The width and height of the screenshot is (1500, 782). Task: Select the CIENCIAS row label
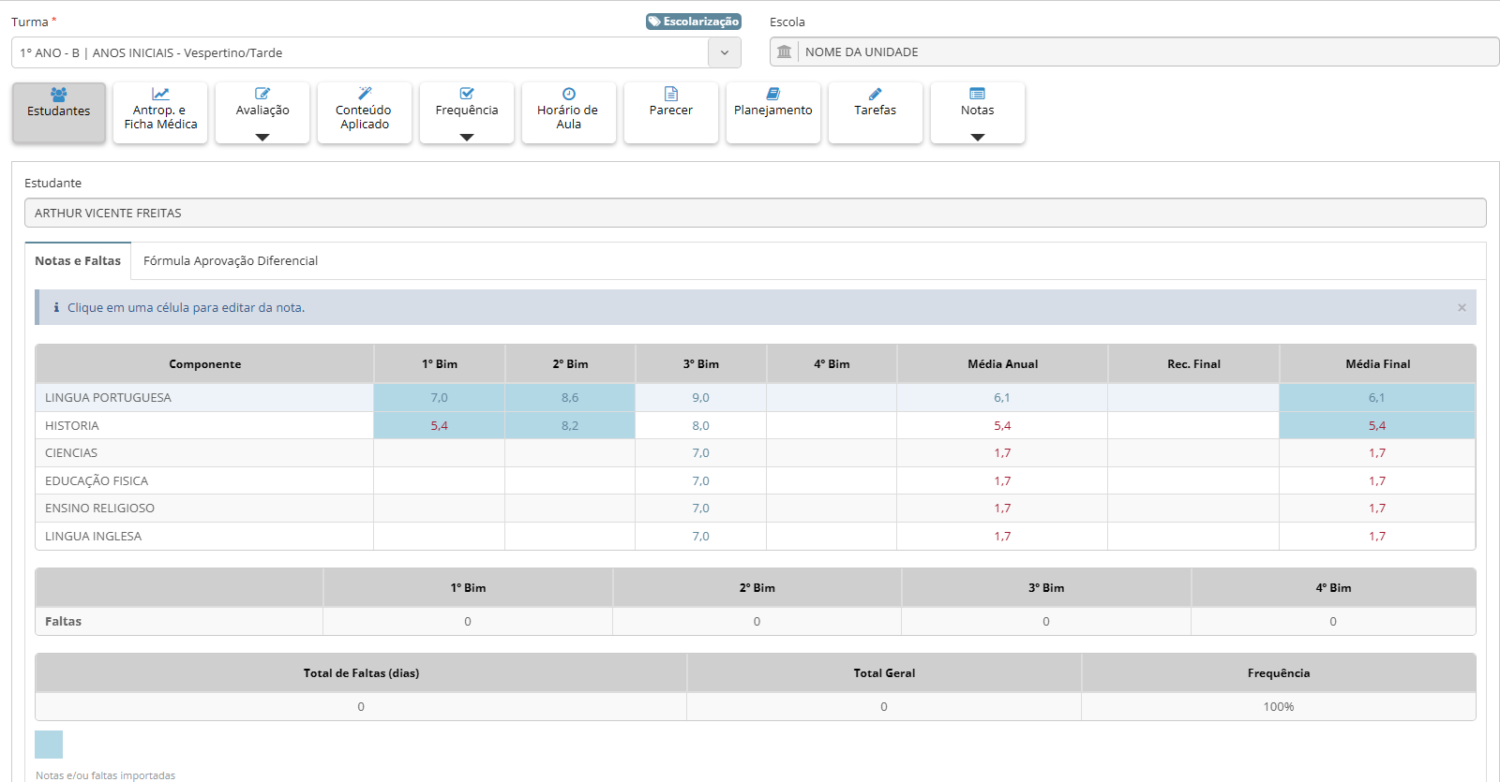click(x=71, y=452)
